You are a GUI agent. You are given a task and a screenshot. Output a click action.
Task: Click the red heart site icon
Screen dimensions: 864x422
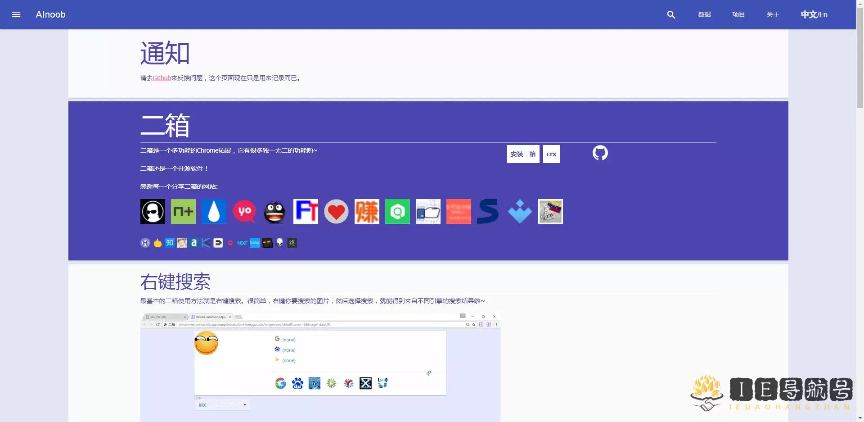pos(336,212)
